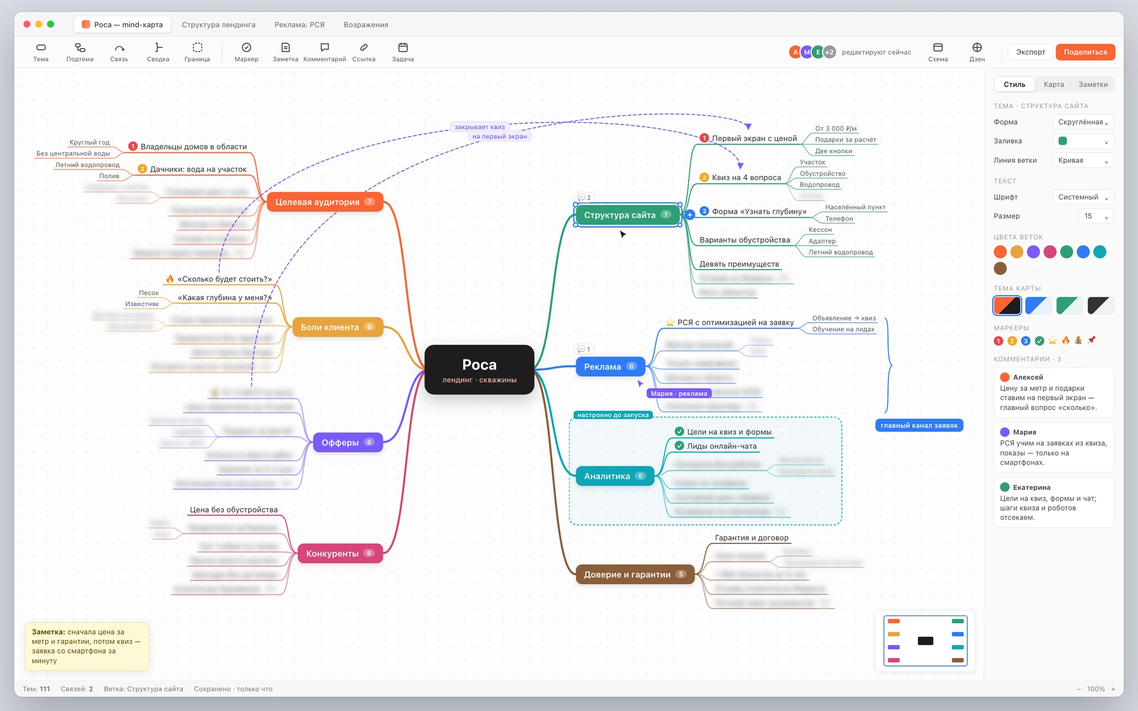1138x711 pixels.
Task: Open comment bubble above Структура сайта
Action: 584,197
